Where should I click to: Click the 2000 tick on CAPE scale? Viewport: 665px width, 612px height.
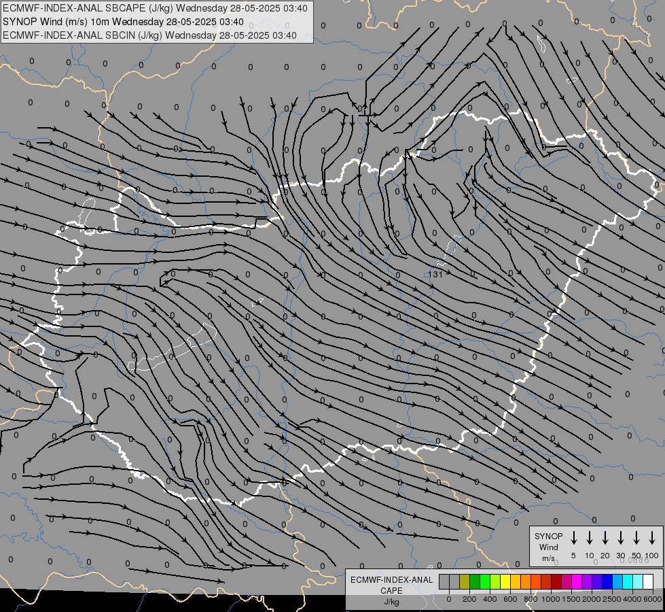pos(592,599)
